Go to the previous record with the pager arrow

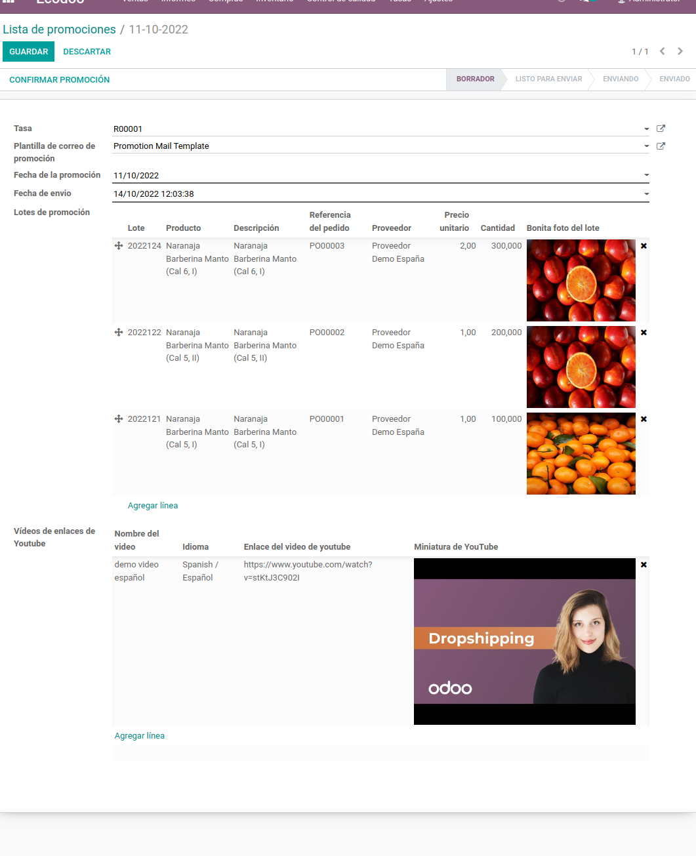coord(663,51)
